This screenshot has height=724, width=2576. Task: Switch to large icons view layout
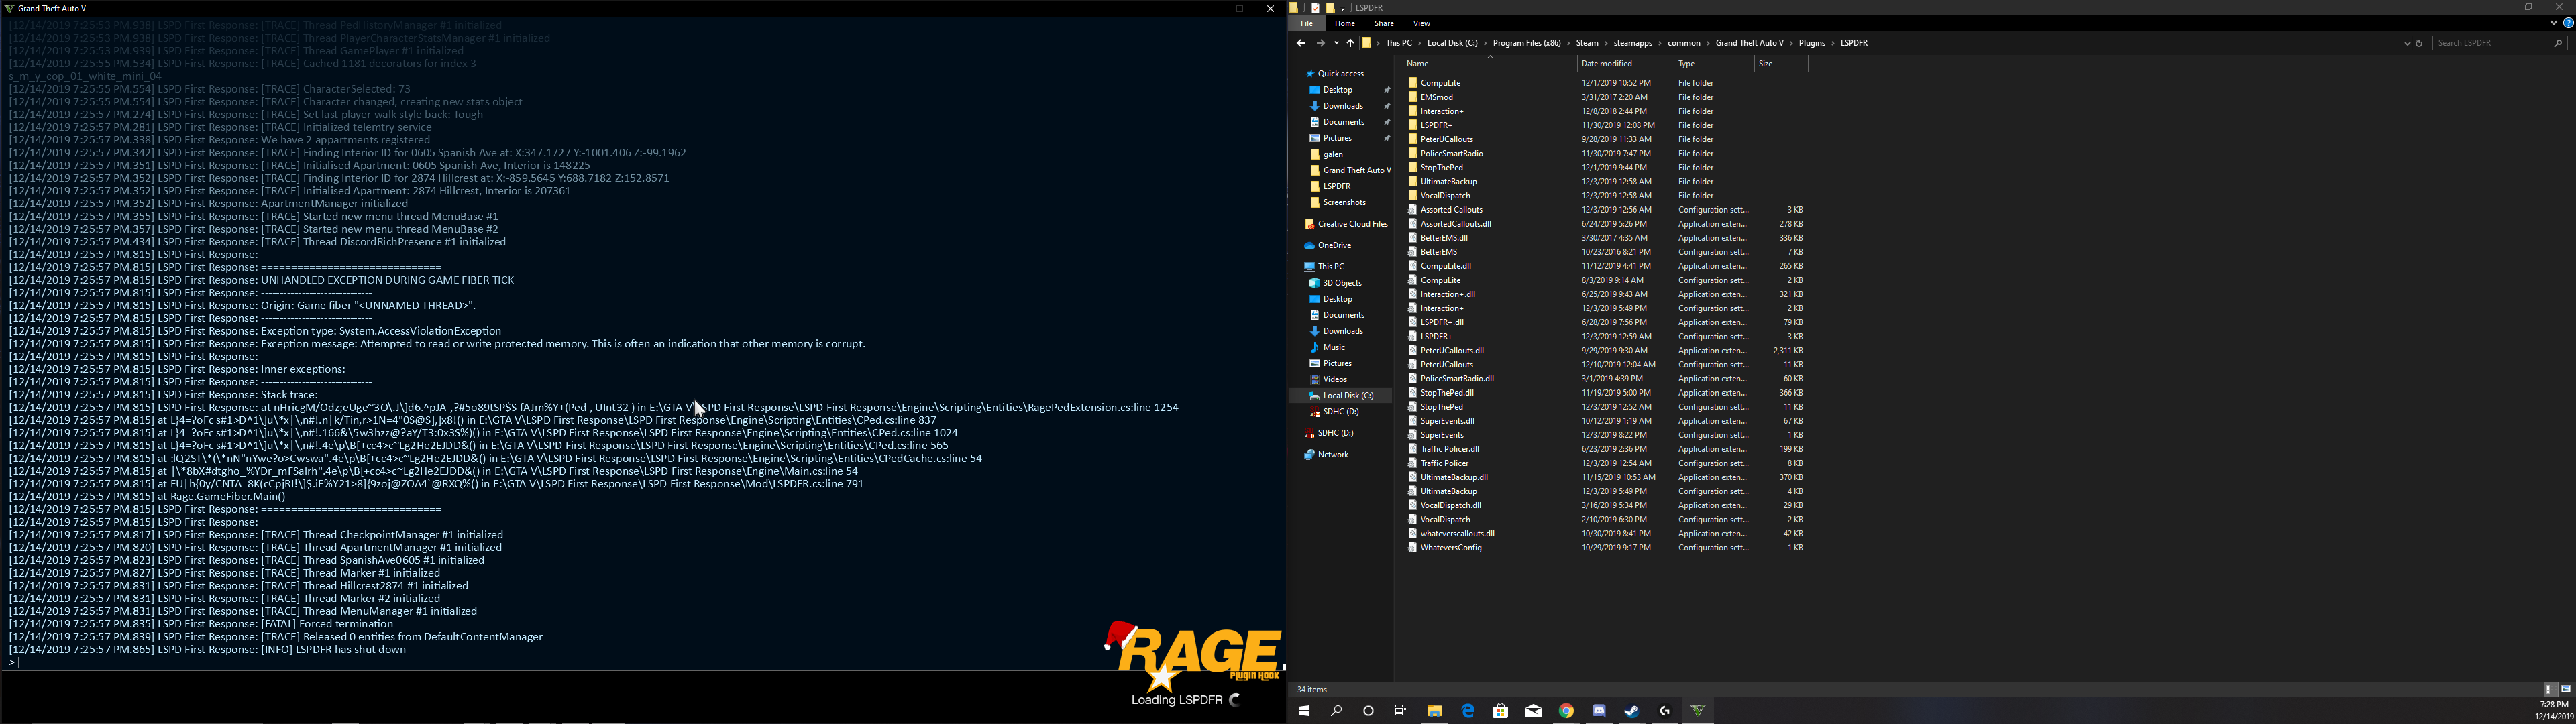[2565, 689]
